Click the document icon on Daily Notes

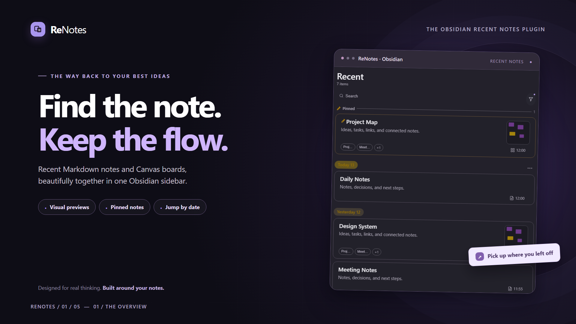tap(512, 198)
